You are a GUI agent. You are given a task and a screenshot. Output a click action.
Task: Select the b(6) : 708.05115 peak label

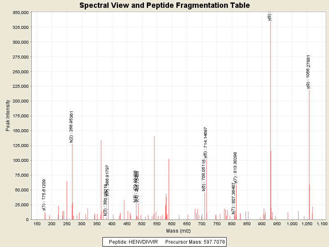[x=203, y=175]
